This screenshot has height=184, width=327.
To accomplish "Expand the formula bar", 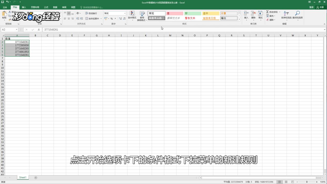I will pos(325,30).
